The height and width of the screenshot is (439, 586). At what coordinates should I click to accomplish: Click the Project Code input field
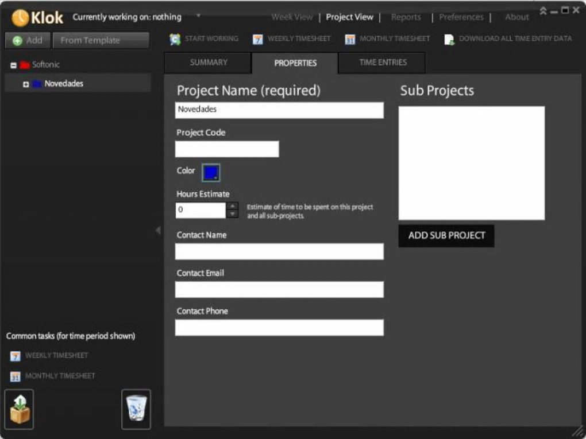[227, 149]
